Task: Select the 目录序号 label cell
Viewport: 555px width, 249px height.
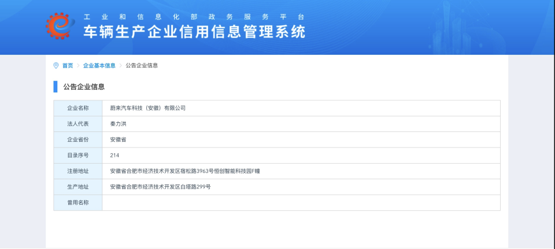Action: 78,156
